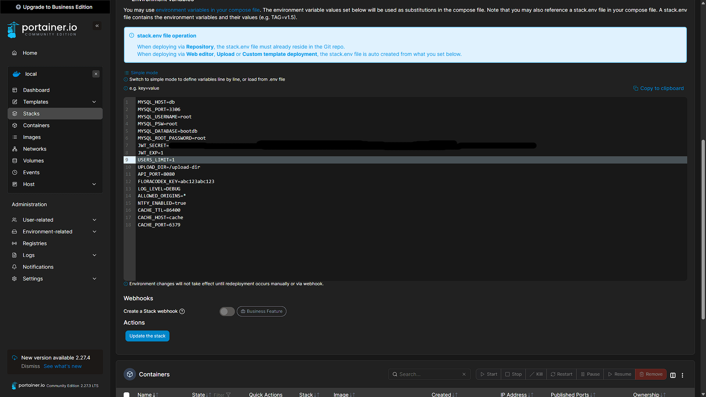This screenshot has width=706, height=397.
Task: Click the page vertical scrollbar thumb
Action: [703, 230]
